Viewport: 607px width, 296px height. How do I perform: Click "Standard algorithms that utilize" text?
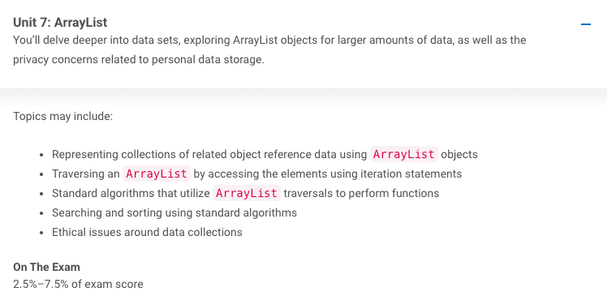click(x=131, y=193)
